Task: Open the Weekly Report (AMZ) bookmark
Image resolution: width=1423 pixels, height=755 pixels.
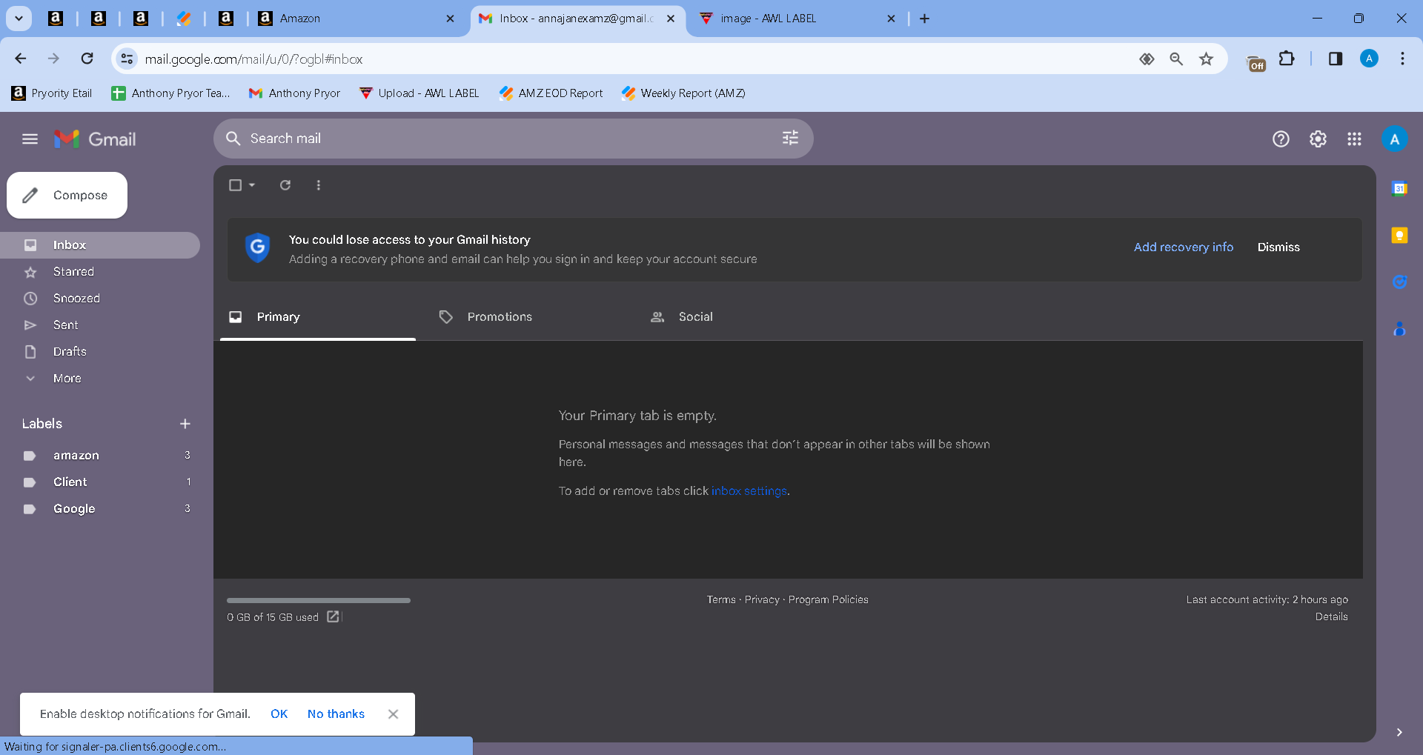Action: click(x=683, y=93)
